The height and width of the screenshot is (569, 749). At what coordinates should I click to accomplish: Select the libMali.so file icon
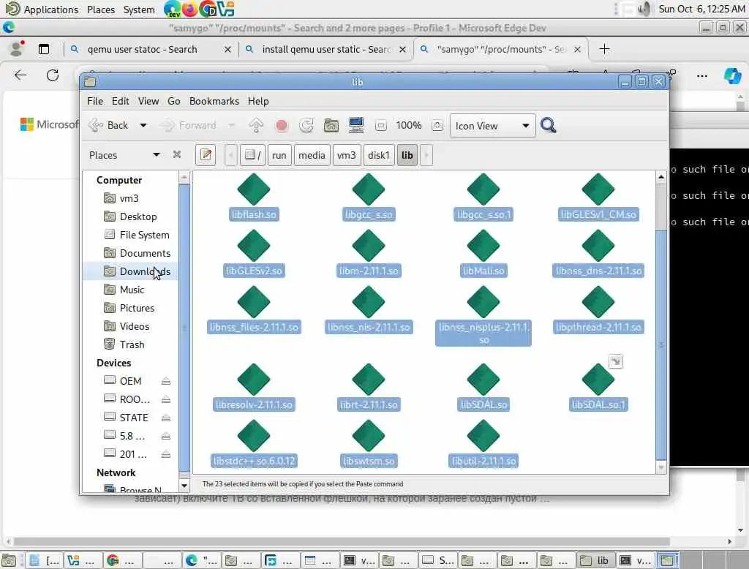point(483,246)
